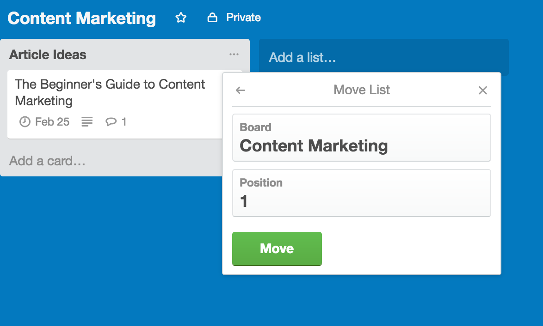Go back with the popup arrow
This screenshot has width=543, height=326.
241,90
